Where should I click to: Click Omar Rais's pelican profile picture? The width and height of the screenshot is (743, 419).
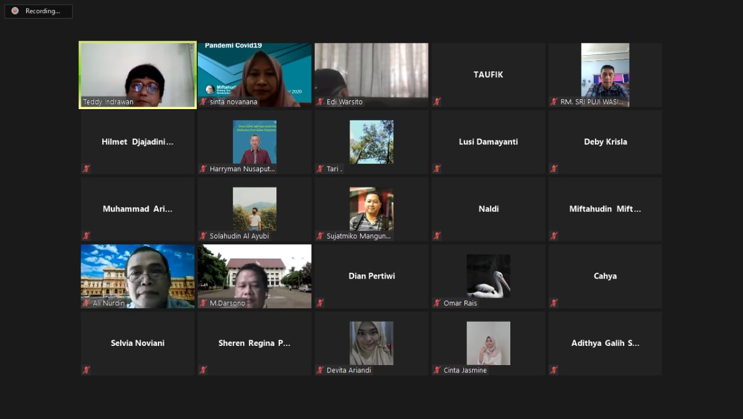click(488, 276)
